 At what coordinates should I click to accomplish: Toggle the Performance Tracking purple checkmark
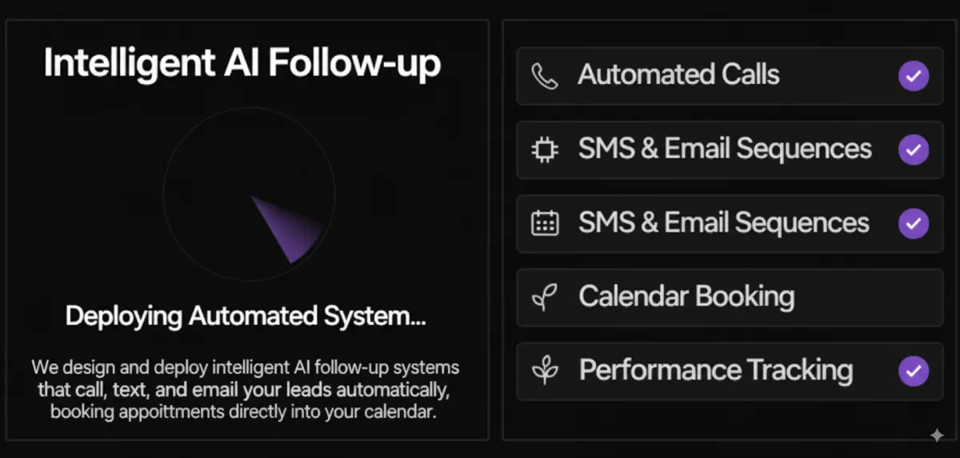(914, 371)
